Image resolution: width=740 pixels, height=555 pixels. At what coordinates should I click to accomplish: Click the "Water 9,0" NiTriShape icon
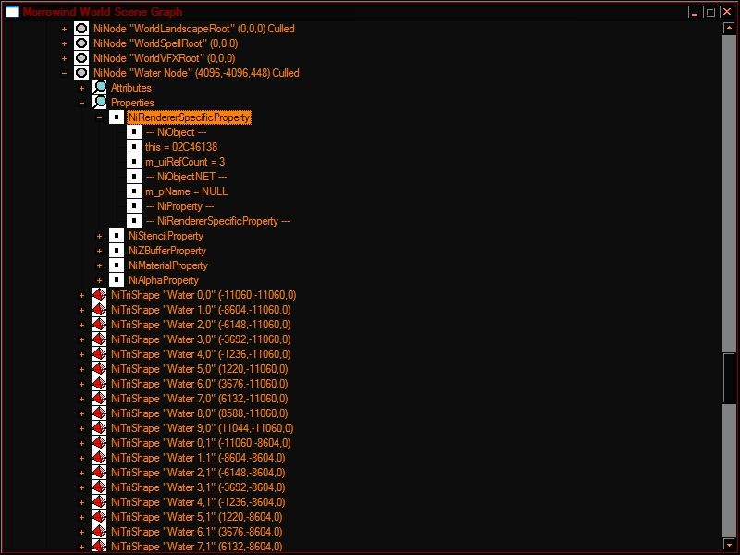[99, 428]
